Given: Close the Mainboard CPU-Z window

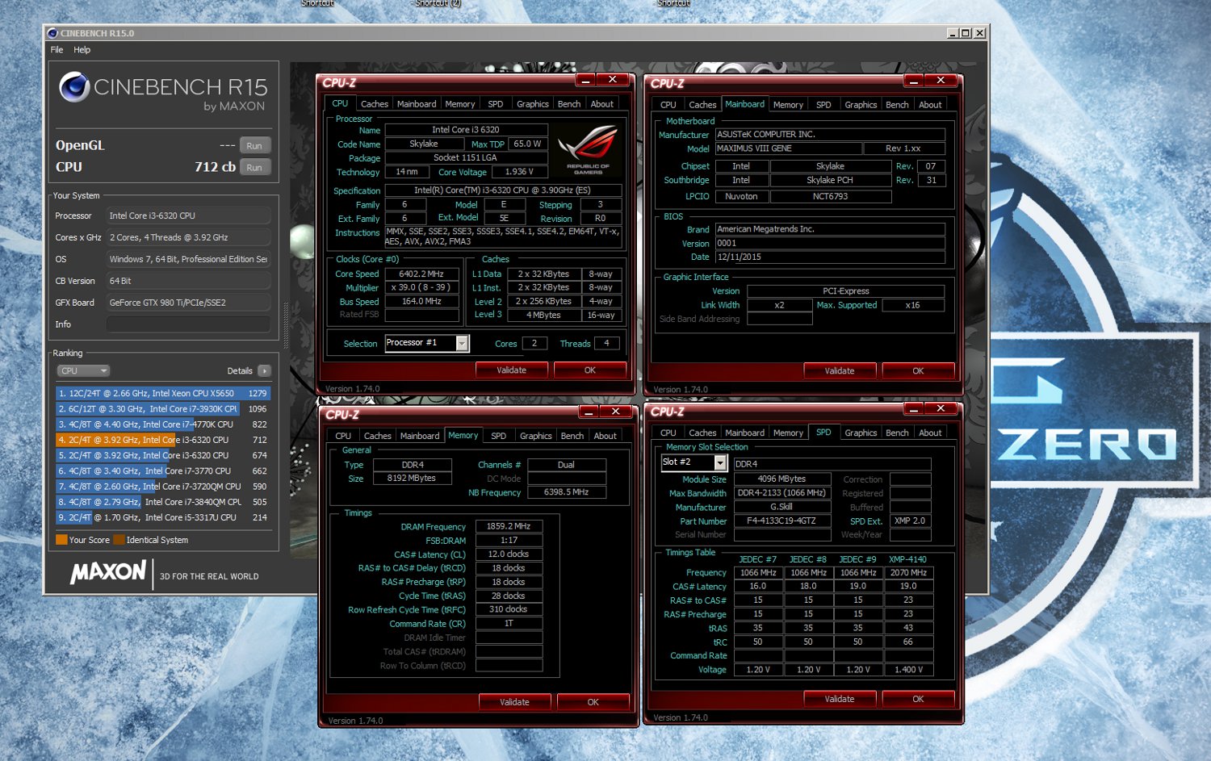Looking at the screenshot, I should tap(941, 81).
